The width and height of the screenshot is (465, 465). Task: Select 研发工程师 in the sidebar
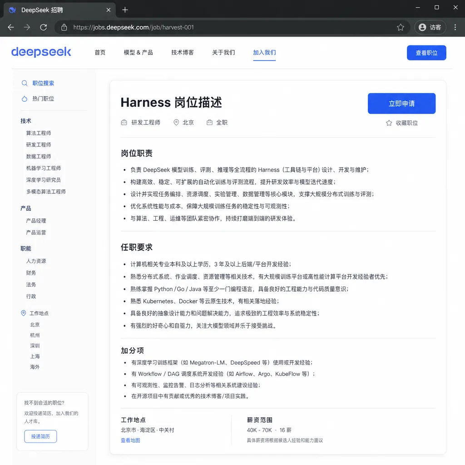[39, 145]
